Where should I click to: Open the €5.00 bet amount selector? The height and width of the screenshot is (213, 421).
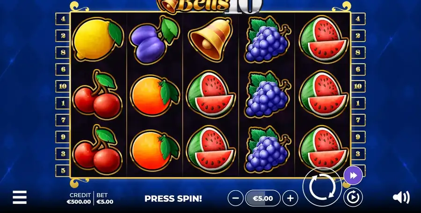pos(263,198)
